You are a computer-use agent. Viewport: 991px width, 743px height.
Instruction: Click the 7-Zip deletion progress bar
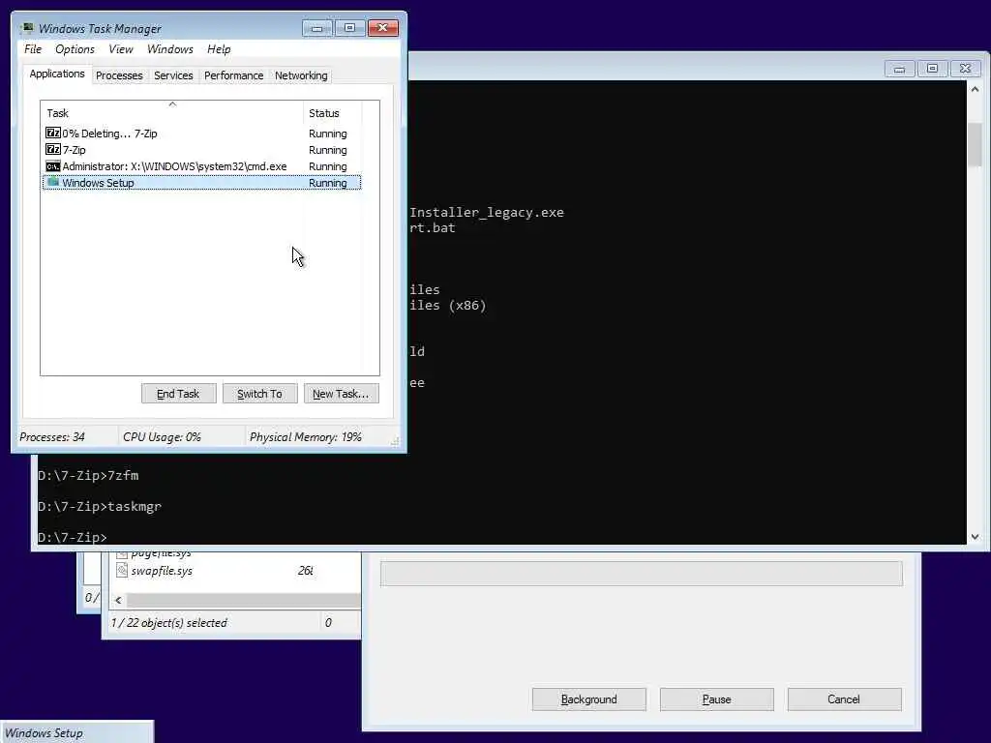point(642,574)
